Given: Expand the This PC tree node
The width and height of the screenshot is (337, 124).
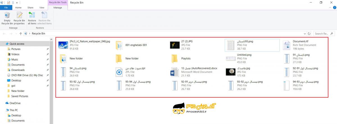Looking at the screenshot, I should pos(3,110).
